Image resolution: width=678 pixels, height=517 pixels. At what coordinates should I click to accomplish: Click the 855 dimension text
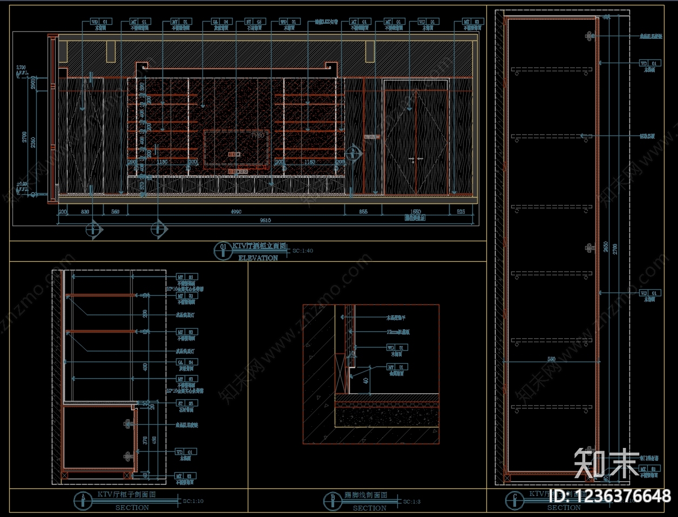(363, 212)
